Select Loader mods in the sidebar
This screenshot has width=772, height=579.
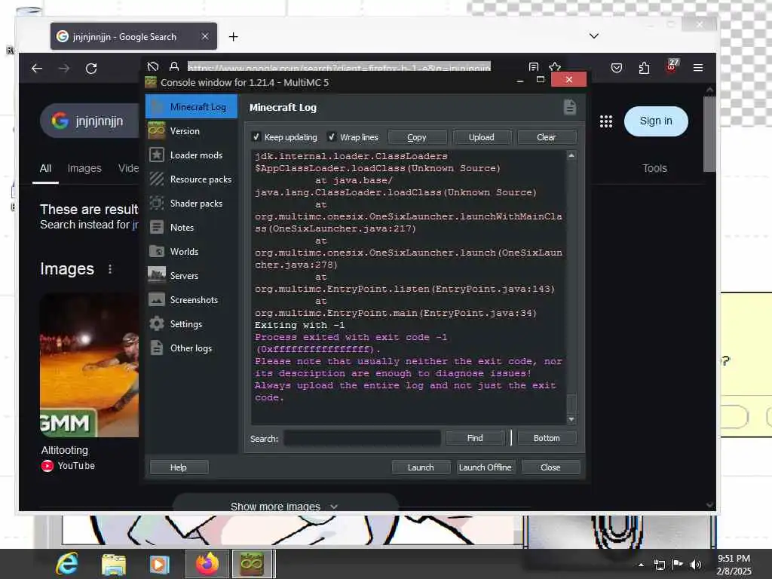191,155
